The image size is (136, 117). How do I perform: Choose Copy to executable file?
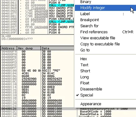105,44
